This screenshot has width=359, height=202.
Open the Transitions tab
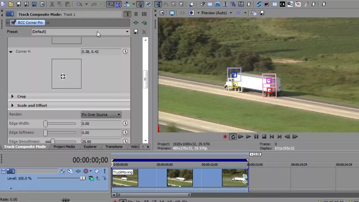coord(114,146)
